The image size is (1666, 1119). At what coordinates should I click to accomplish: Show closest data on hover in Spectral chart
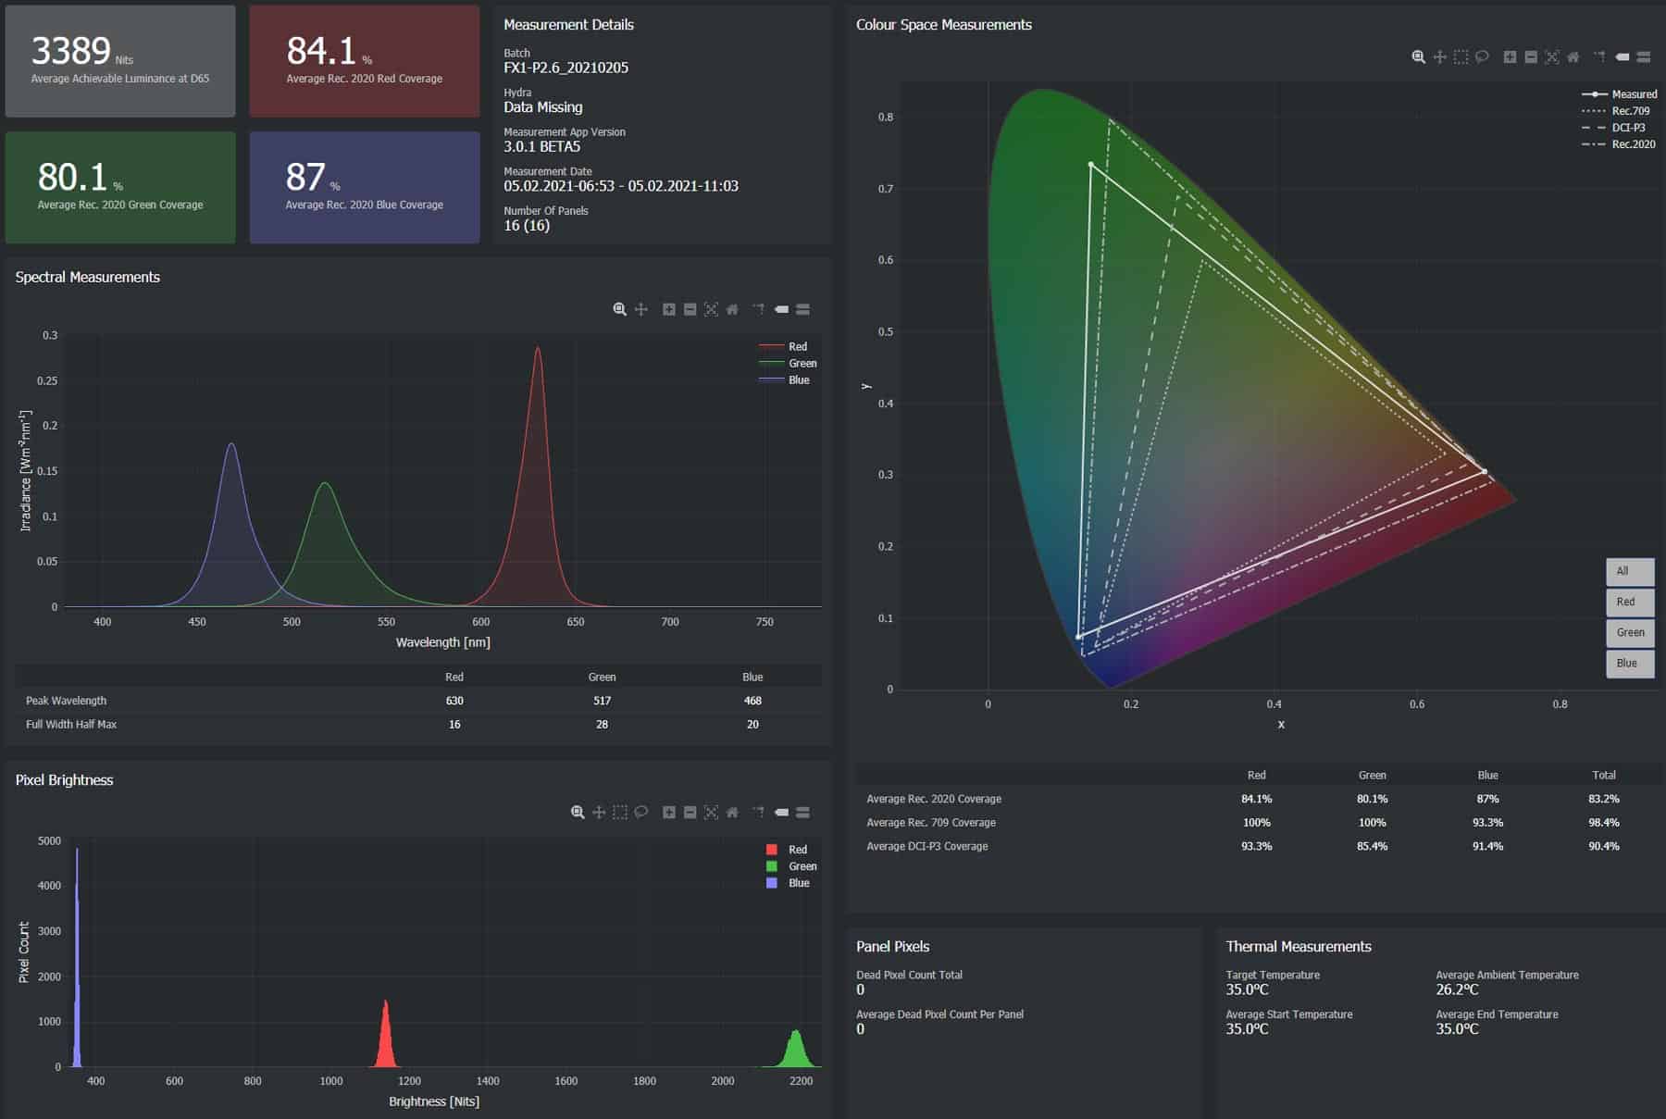tap(781, 309)
